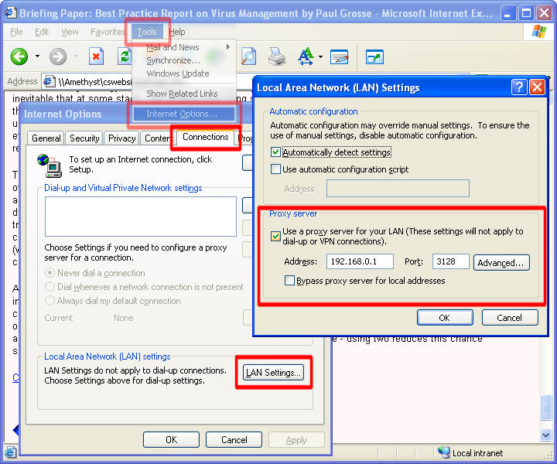Click automatic configuration script Address field

[x=398, y=188]
